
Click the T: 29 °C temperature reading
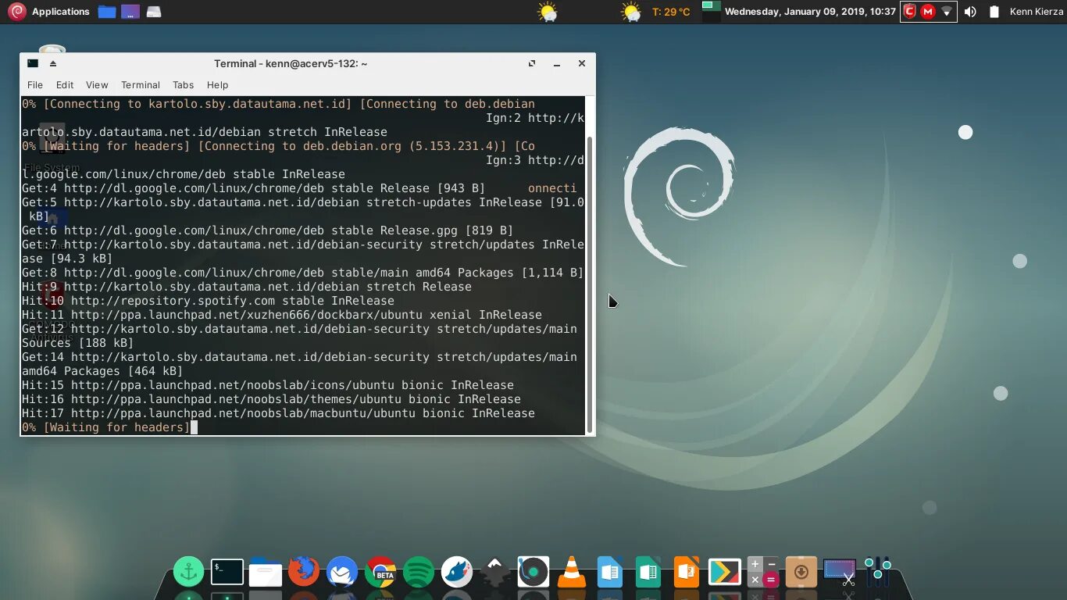point(671,12)
